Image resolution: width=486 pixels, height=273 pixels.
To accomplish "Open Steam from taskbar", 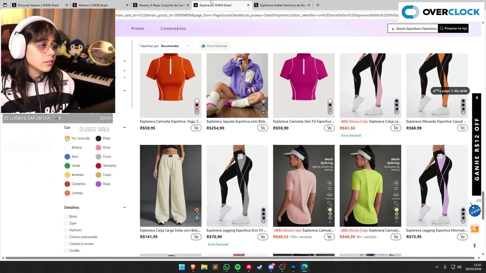I will [260, 267].
